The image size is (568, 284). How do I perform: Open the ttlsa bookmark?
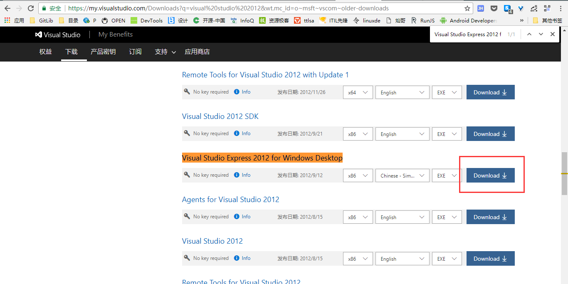[304, 20]
